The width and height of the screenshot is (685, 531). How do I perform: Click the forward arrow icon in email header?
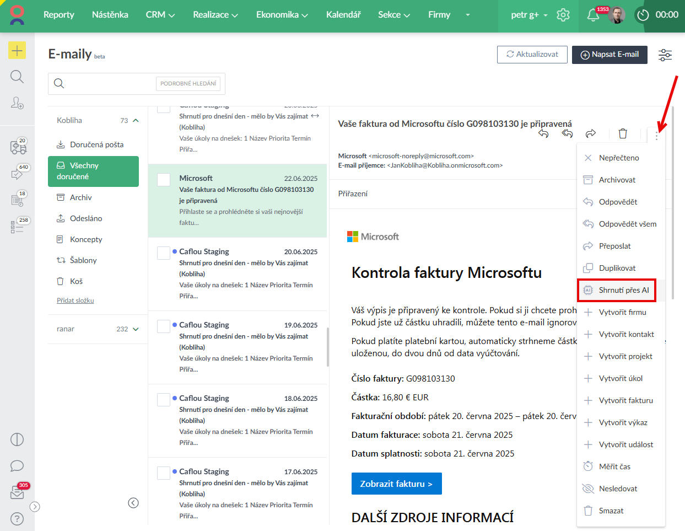coord(591,133)
